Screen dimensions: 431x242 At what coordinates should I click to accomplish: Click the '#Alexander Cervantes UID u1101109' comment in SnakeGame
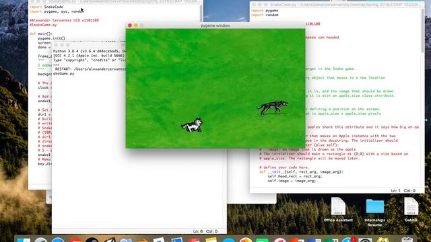pos(64,20)
